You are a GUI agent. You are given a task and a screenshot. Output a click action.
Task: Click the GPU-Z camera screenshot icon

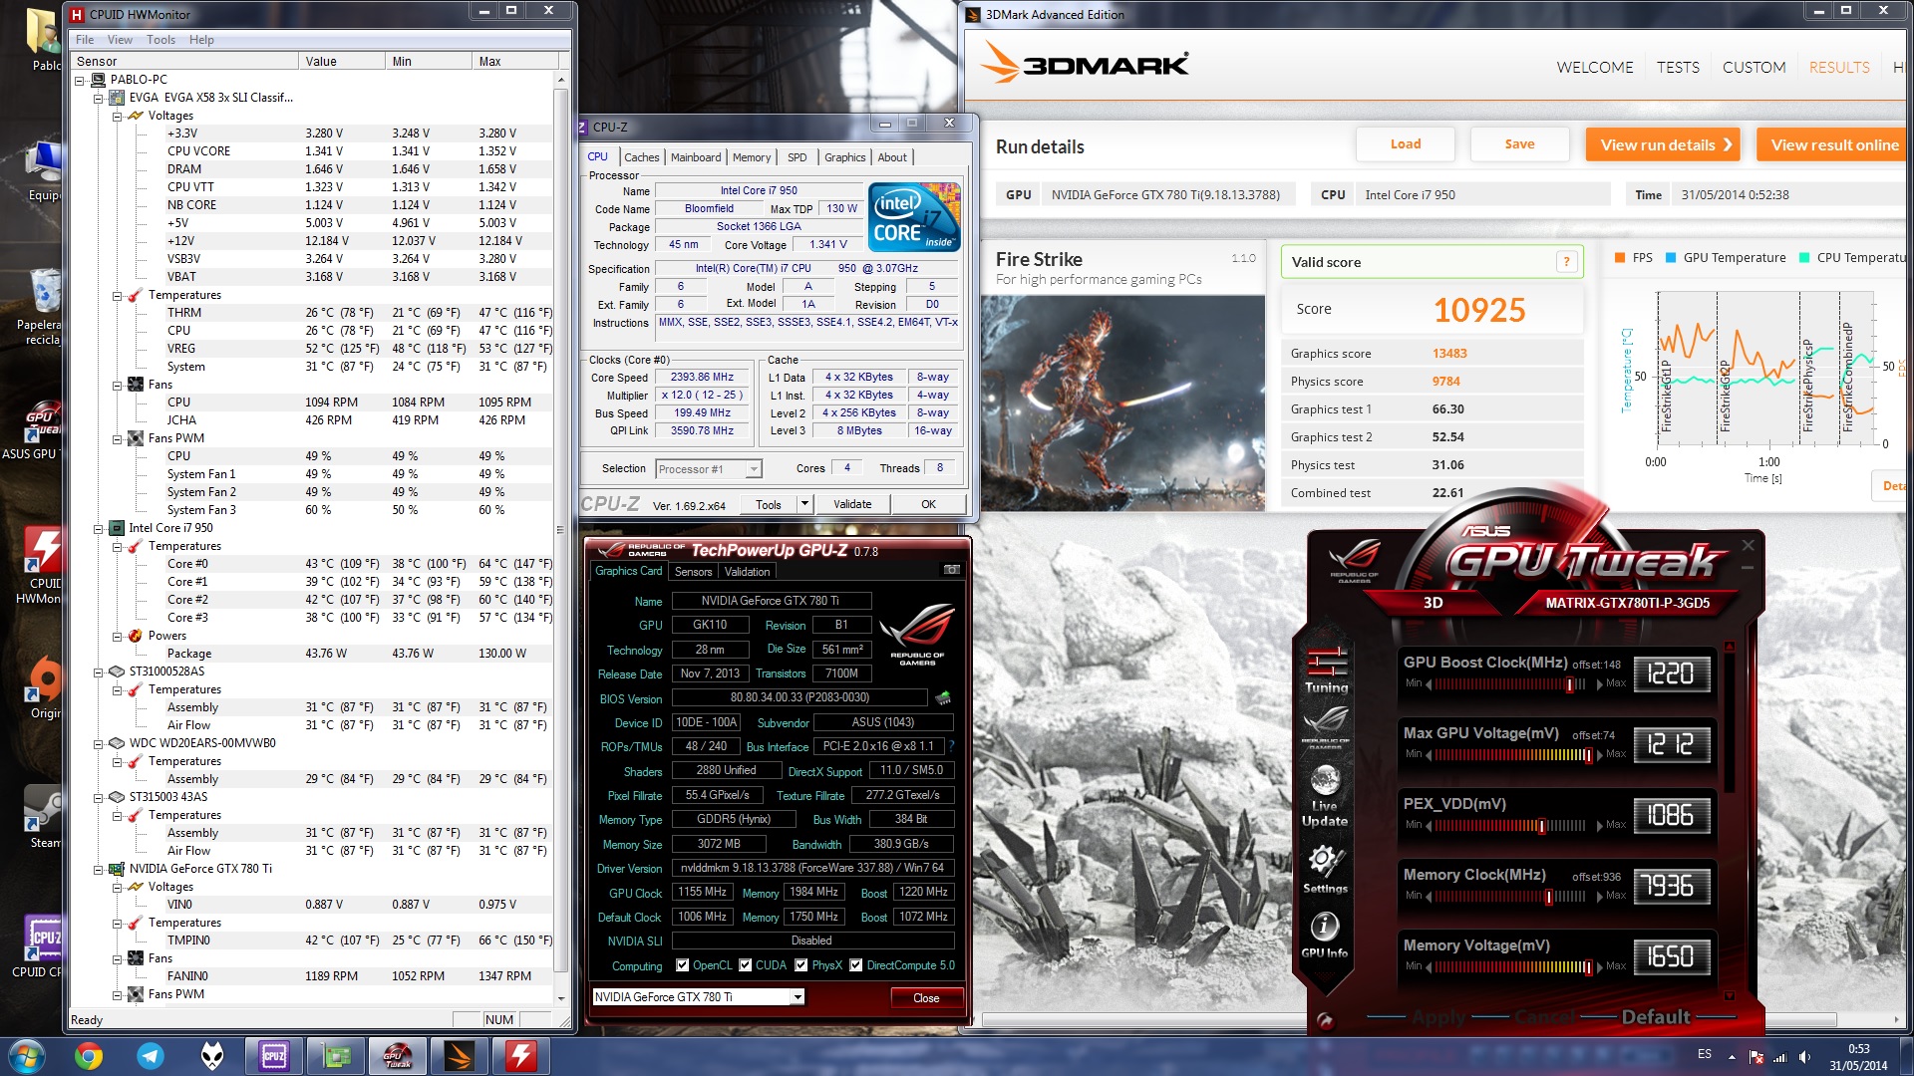click(x=952, y=570)
